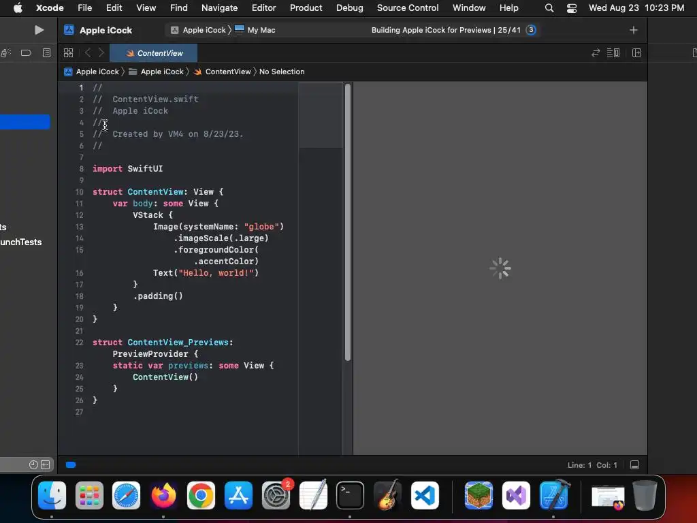This screenshot has width=697, height=523.
Task: Open the report navigator icon
Action: 46,53
